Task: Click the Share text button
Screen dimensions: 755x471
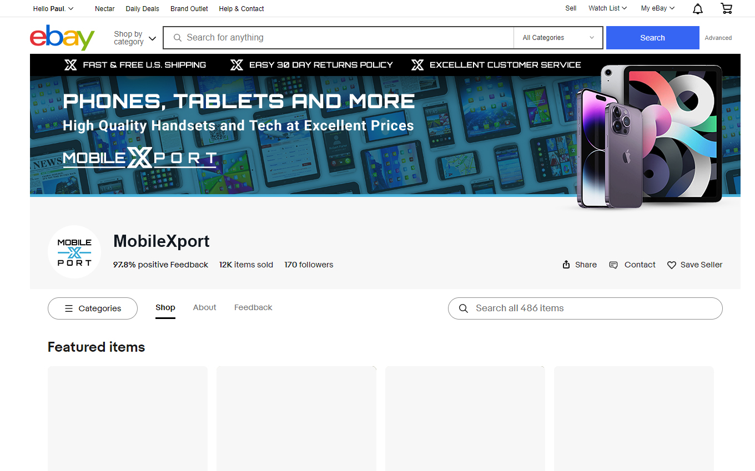Action: pos(586,265)
